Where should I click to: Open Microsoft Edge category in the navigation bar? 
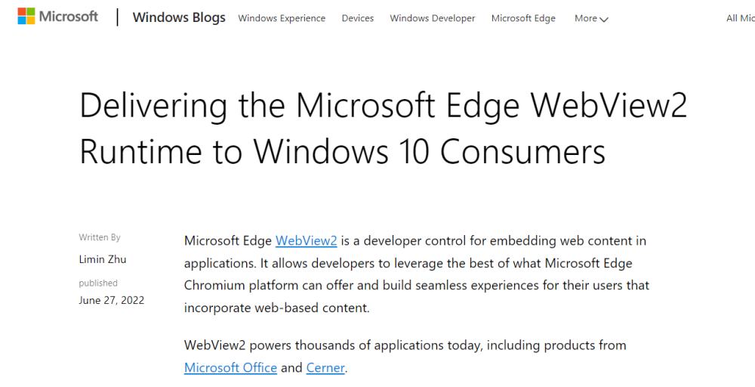523,18
